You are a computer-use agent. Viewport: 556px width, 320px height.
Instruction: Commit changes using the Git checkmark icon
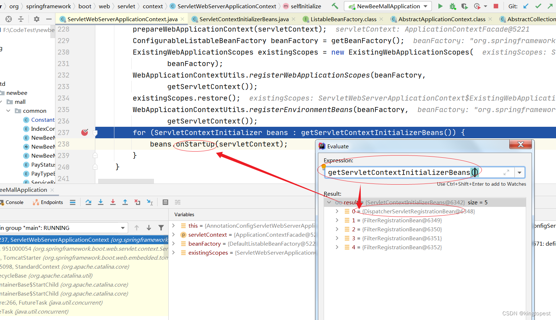coord(538,6)
